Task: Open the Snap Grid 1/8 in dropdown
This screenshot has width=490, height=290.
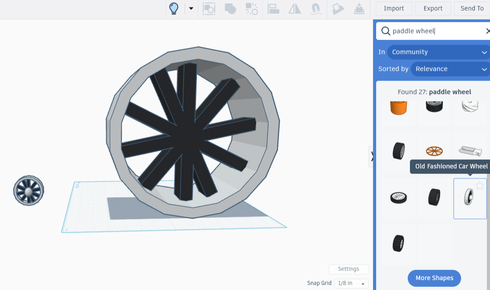Action: coord(351,283)
